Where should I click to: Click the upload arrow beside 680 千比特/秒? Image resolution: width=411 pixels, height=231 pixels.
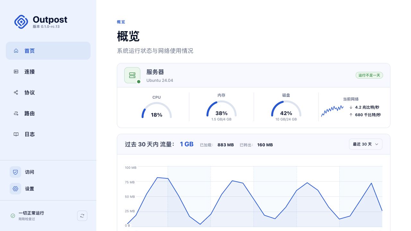click(351, 115)
